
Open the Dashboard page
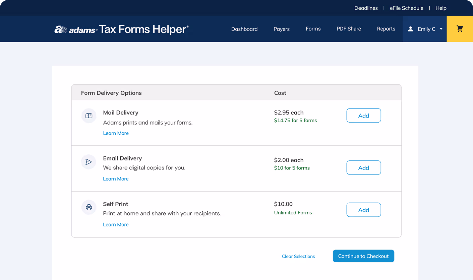244,29
